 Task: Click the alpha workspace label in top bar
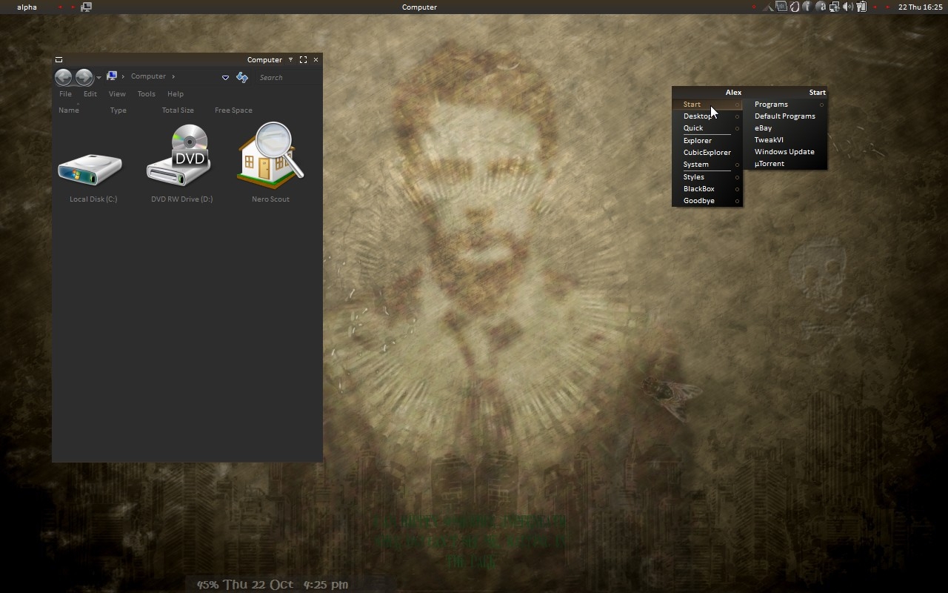click(27, 7)
